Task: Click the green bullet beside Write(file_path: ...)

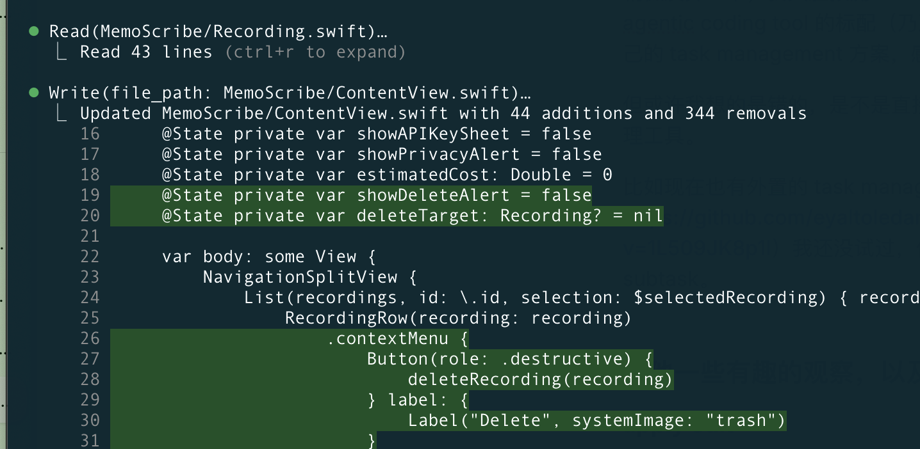Action: 34,93
